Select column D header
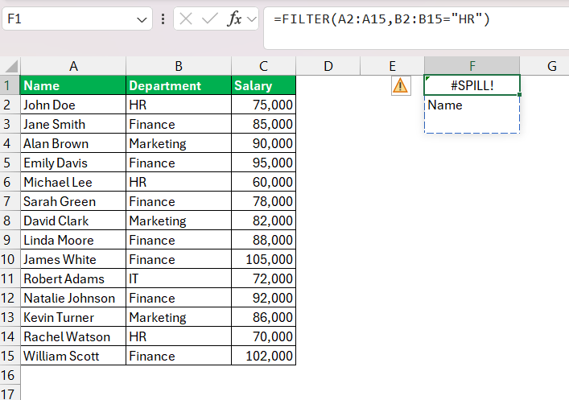Image resolution: width=569 pixels, height=400 pixels. pos(328,66)
